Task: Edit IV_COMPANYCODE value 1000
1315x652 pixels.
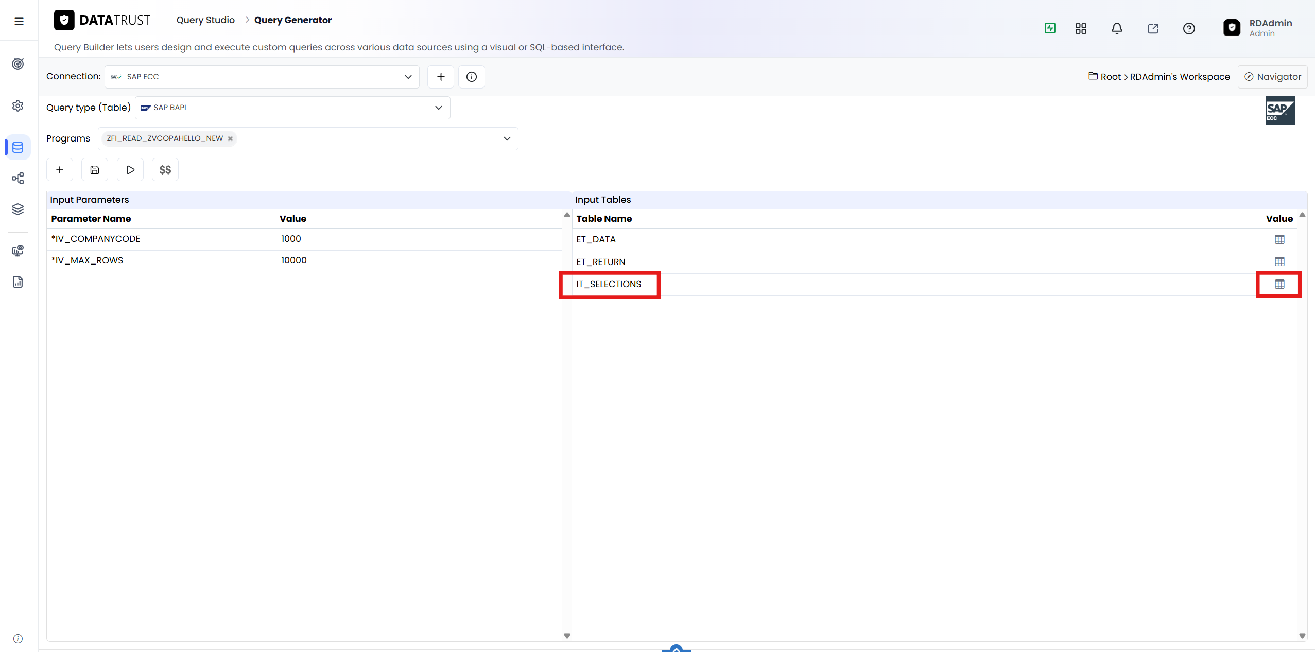Action: tap(418, 239)
